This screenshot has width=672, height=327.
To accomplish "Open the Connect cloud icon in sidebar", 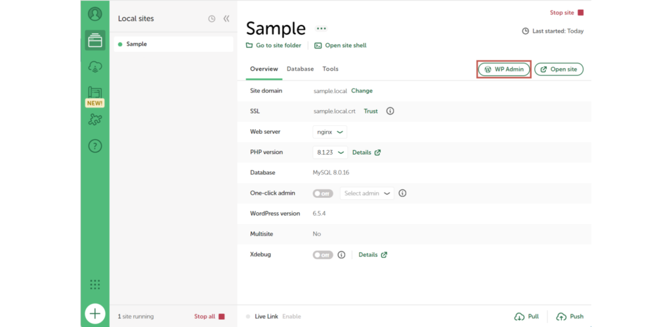I will pos(95,67).
